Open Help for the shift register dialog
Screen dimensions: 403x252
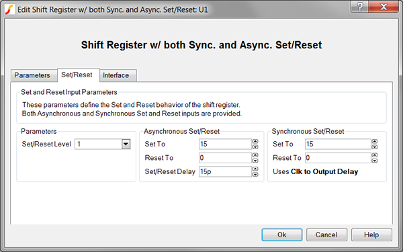click(371, 235)
